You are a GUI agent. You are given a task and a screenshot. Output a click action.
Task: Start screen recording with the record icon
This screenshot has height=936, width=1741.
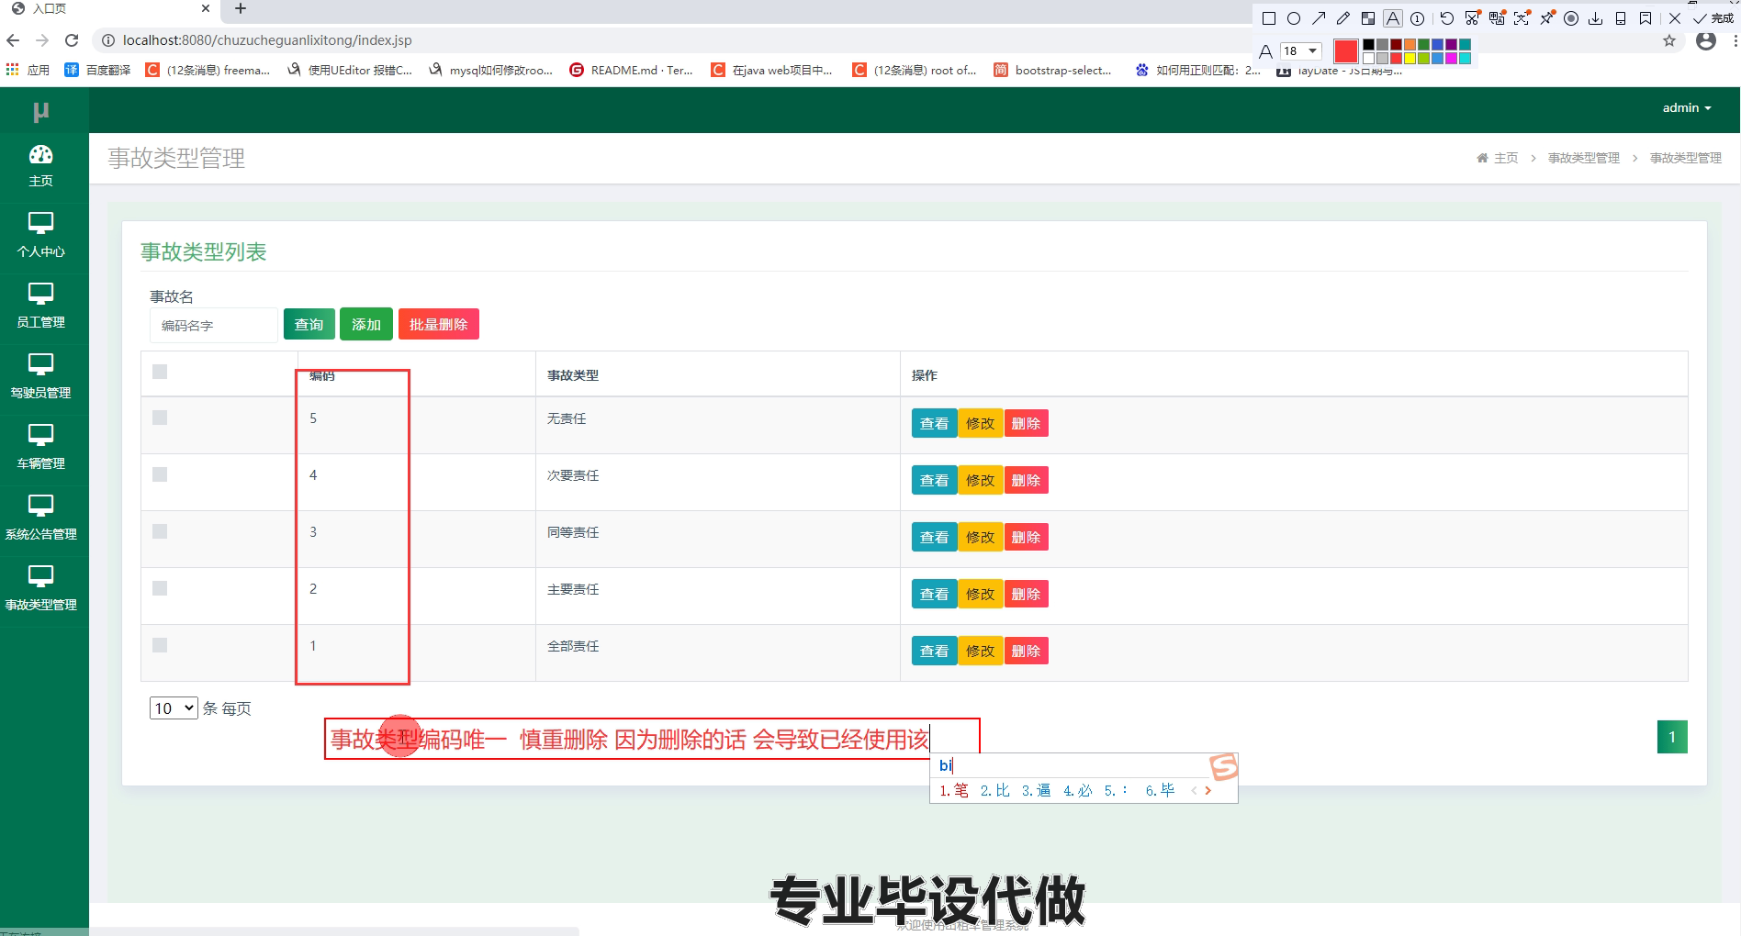[x=1571, y=18]
